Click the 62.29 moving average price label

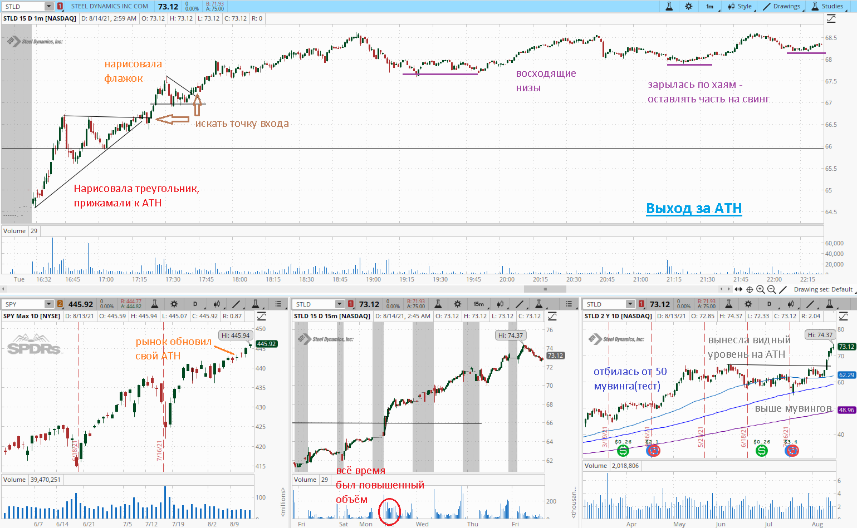point(846,375)
